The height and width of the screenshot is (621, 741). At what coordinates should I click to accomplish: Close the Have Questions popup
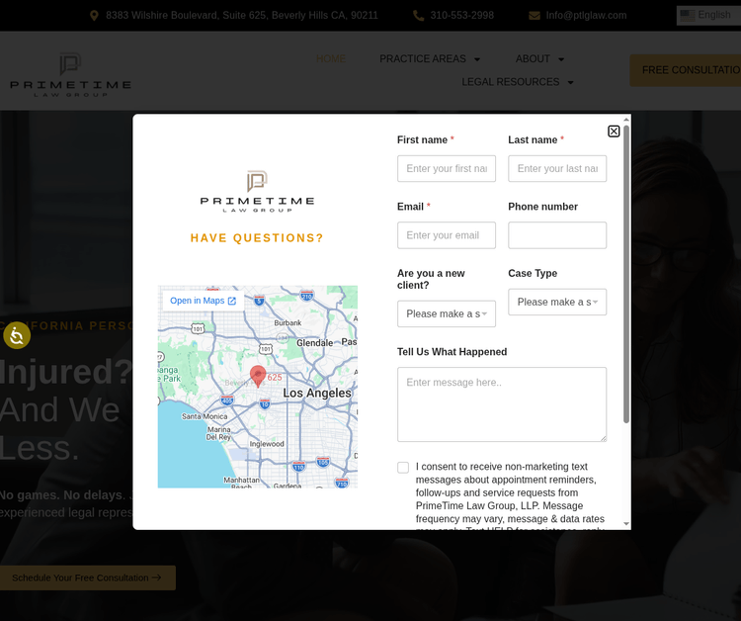(614, 131)
